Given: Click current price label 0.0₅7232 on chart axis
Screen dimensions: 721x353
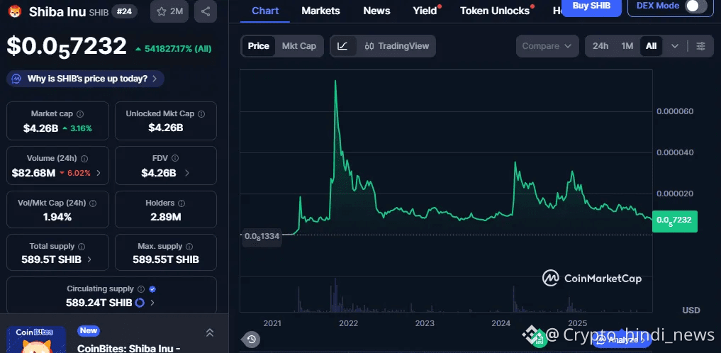Looking at the screenshot, I should (x=674, y=221).
